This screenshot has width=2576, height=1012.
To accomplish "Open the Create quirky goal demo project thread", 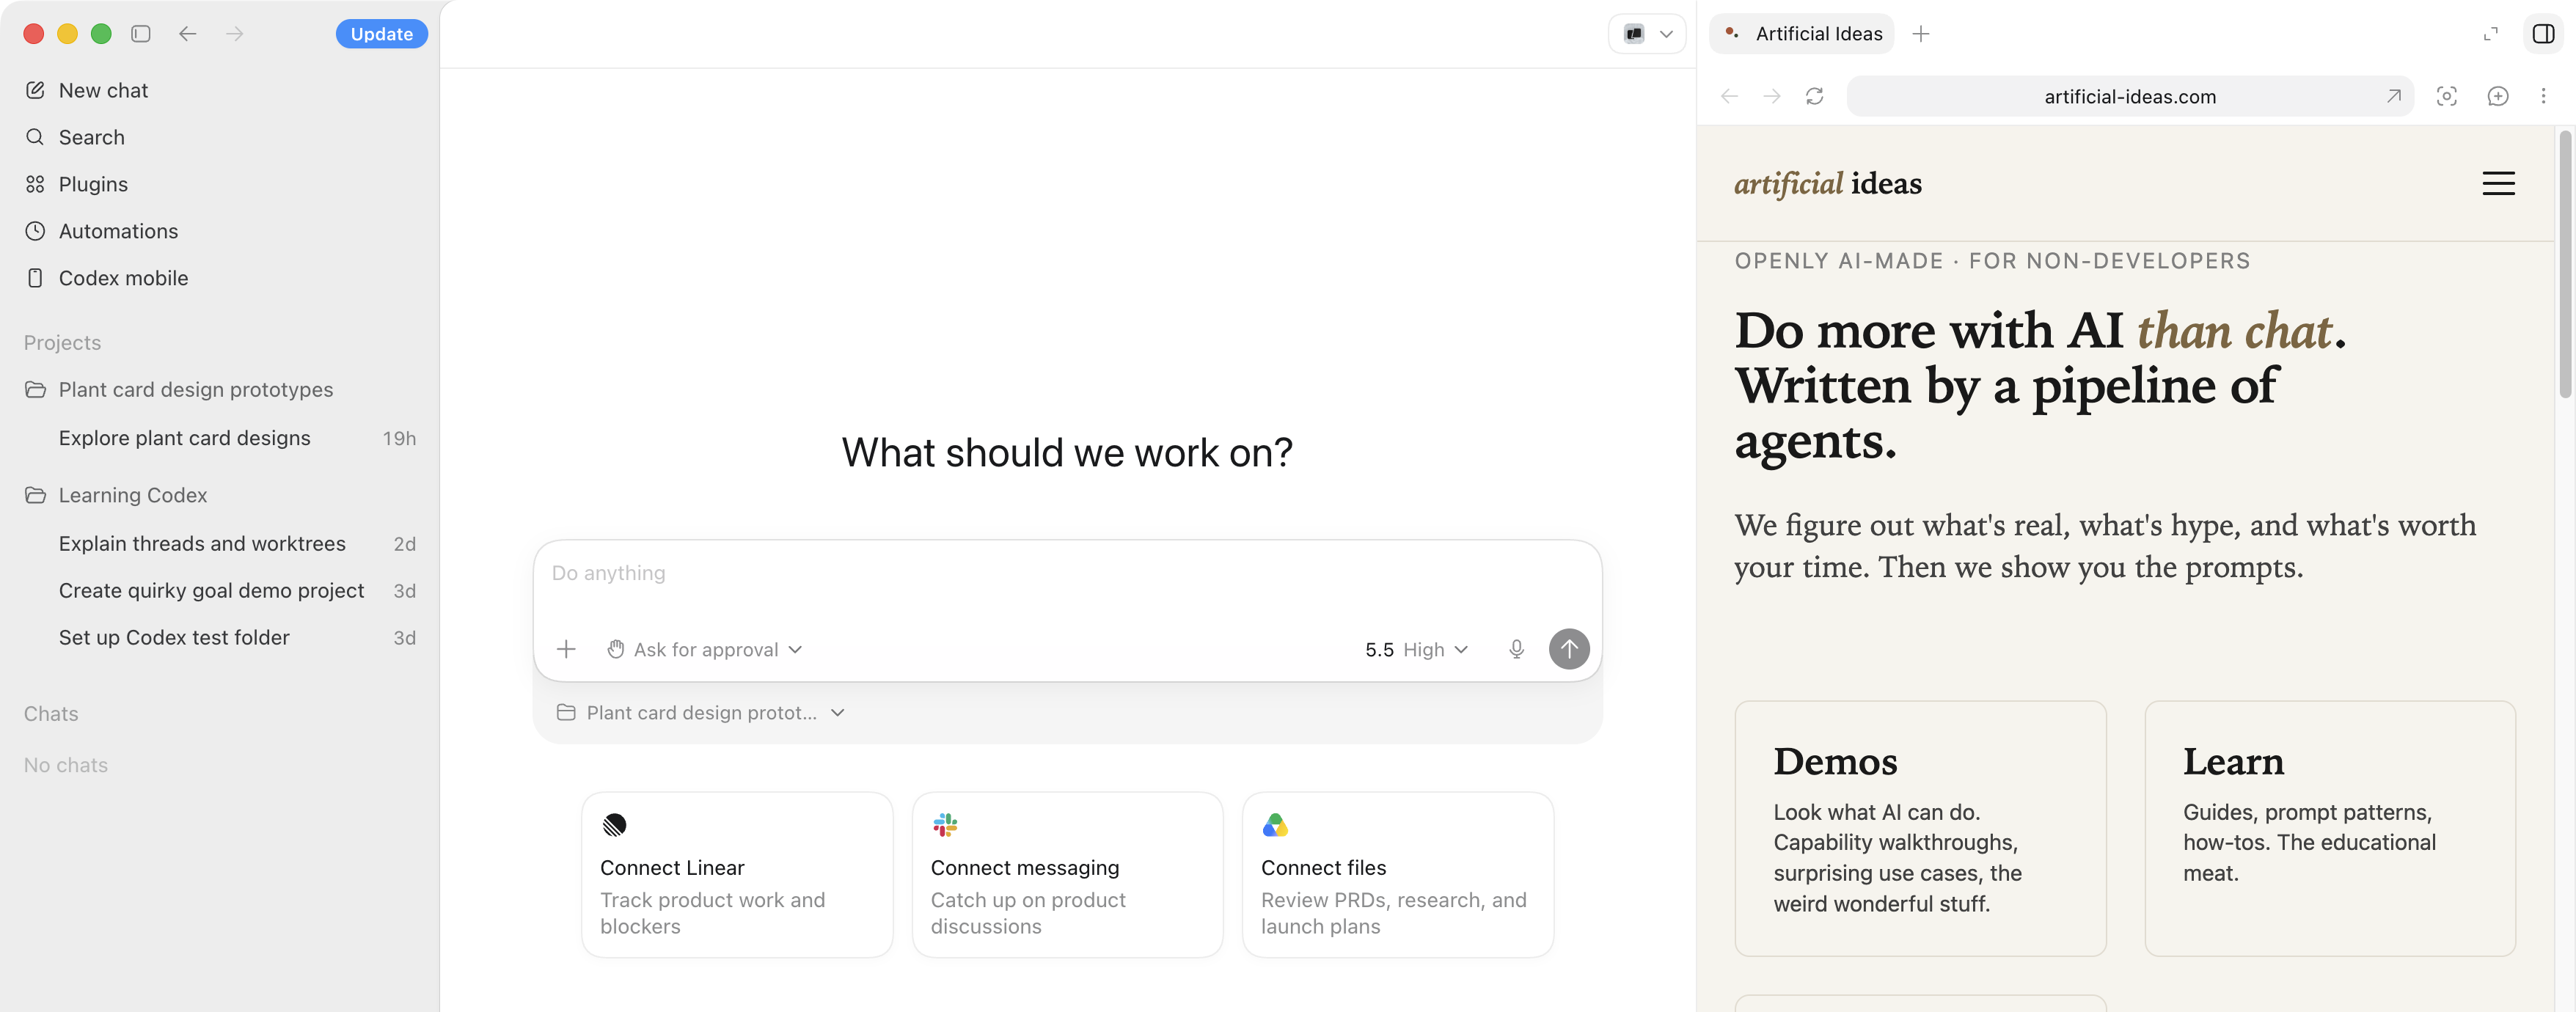I will pos(220,590).
